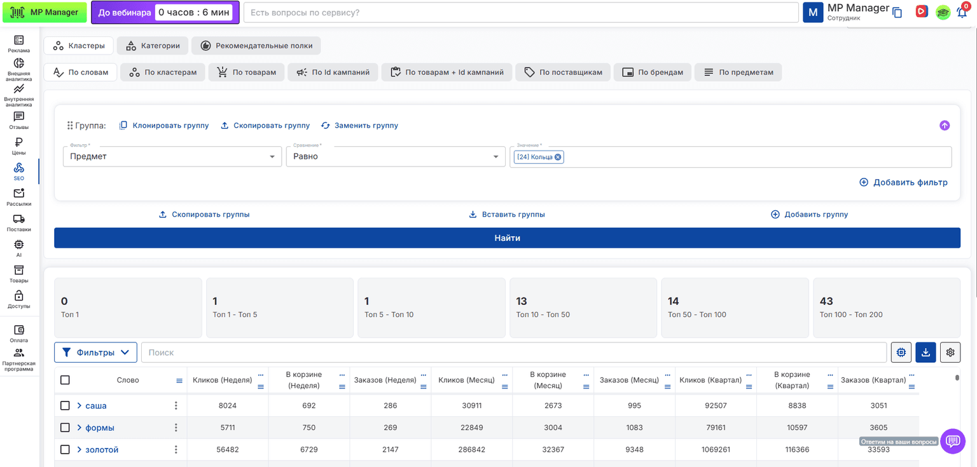Screen dimensions: 977x467
Task: Open the Равно comparison dropdown
Action: point(396,156)
